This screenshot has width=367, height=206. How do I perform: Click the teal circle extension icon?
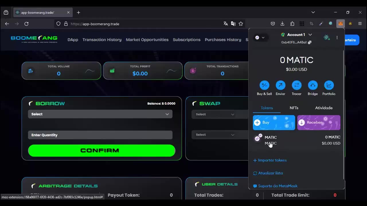pos(331,24)
